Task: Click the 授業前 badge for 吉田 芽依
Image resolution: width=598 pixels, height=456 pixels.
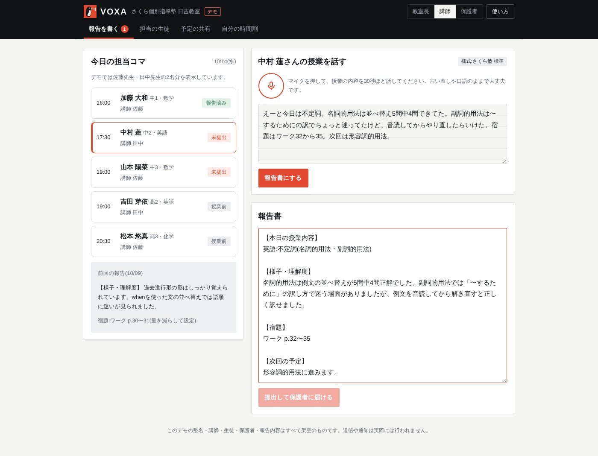Action: coord(219,207)
